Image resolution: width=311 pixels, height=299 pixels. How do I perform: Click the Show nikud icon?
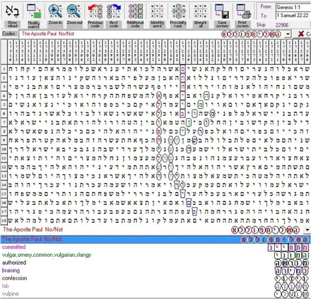click(x=12, y=11)
